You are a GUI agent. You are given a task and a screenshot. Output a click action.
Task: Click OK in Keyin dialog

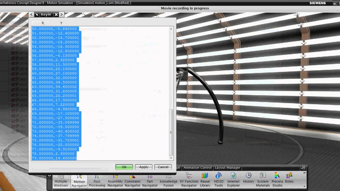(x=124, y=167)
